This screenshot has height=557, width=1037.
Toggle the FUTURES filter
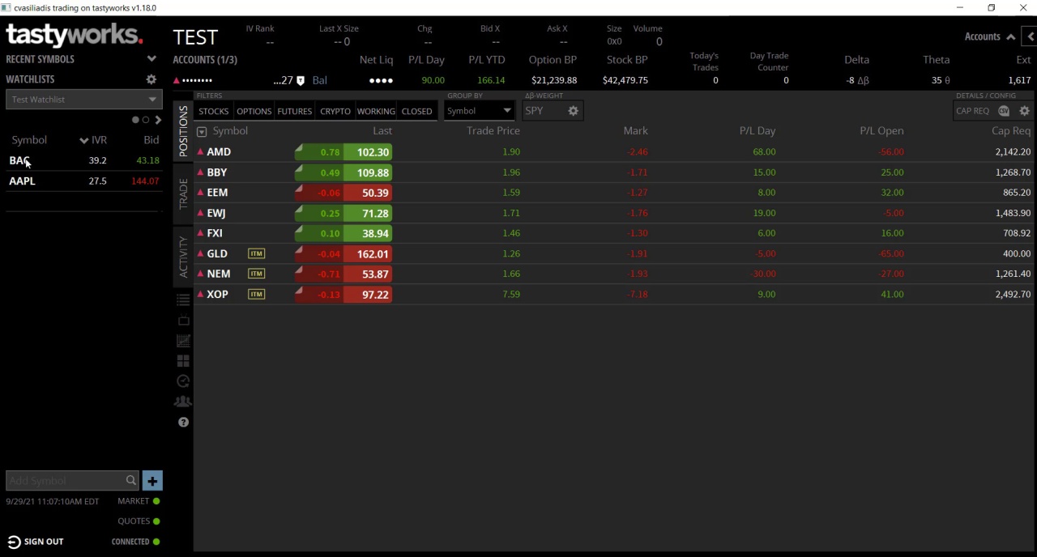pos(294,111)
